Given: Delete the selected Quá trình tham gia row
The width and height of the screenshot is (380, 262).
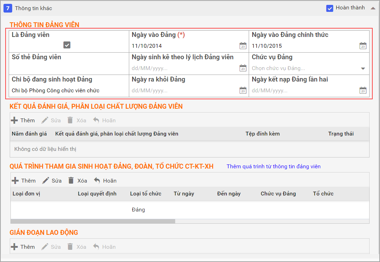Looking at the screenshot, I should coord(78,180).
